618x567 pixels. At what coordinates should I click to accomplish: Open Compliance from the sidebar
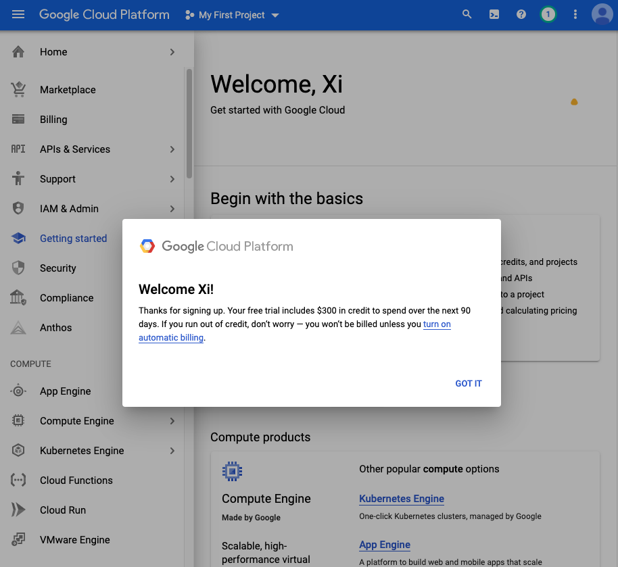click(67, 298)
